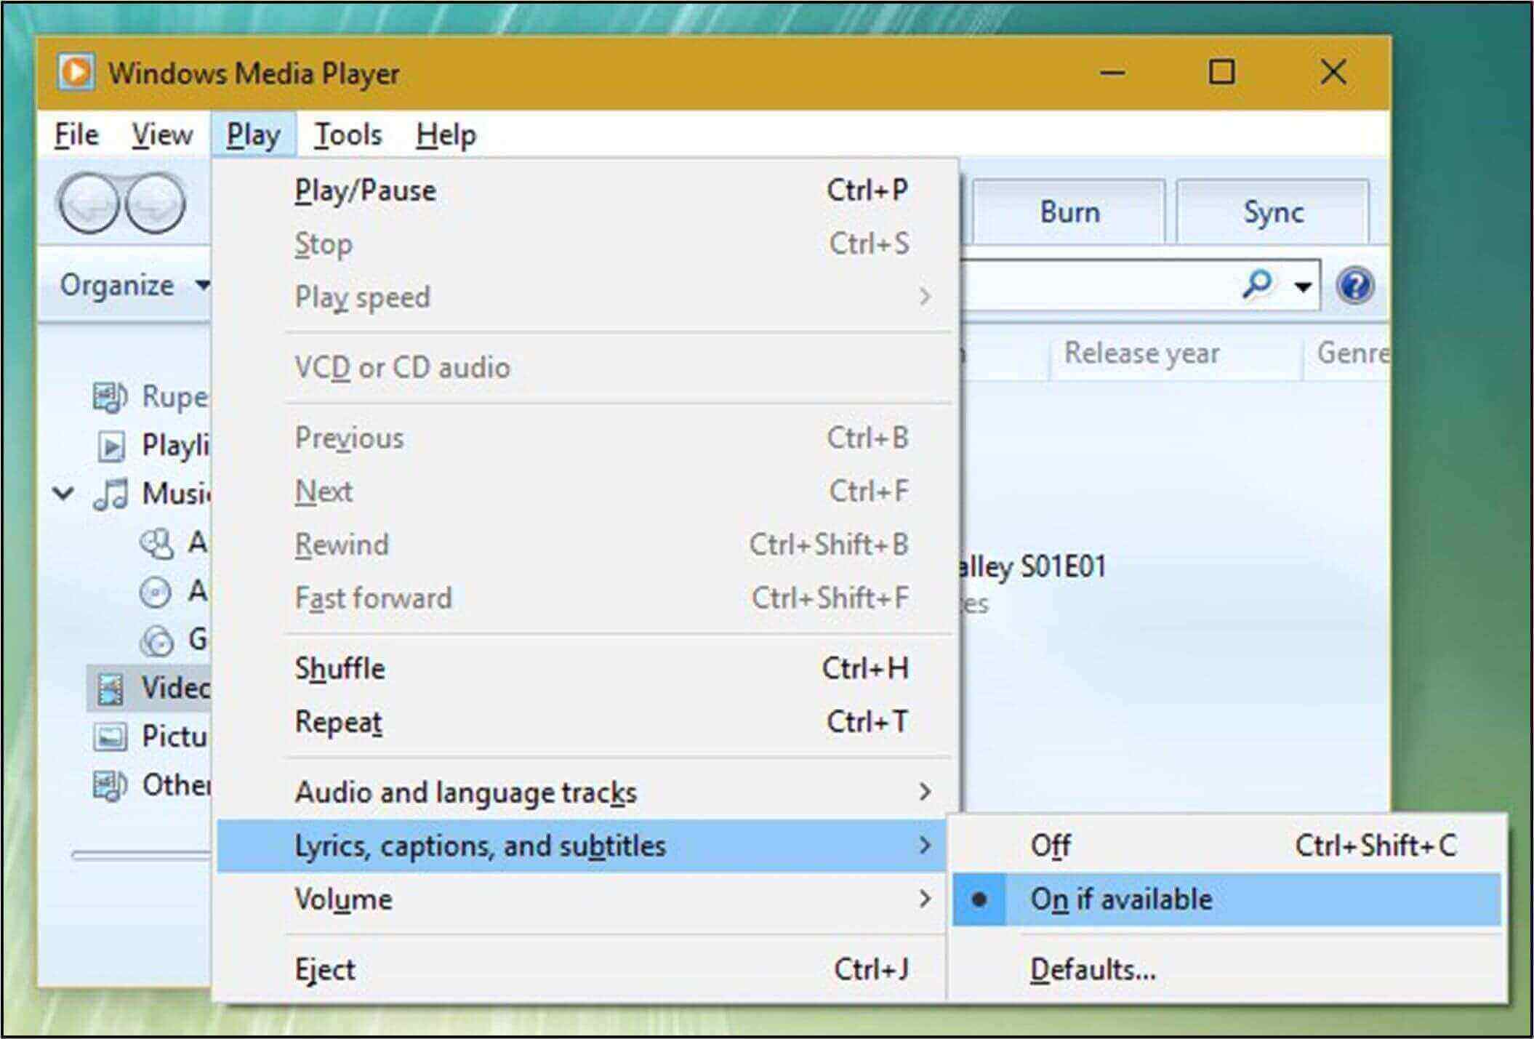Viewport: 1534px width, 1039px height.
Task: Open the Tools menu
Action: click(348, 135)
